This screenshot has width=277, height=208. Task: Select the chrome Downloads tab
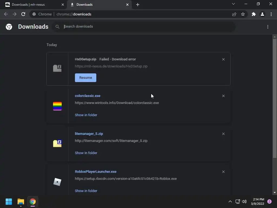click(99, 5)
